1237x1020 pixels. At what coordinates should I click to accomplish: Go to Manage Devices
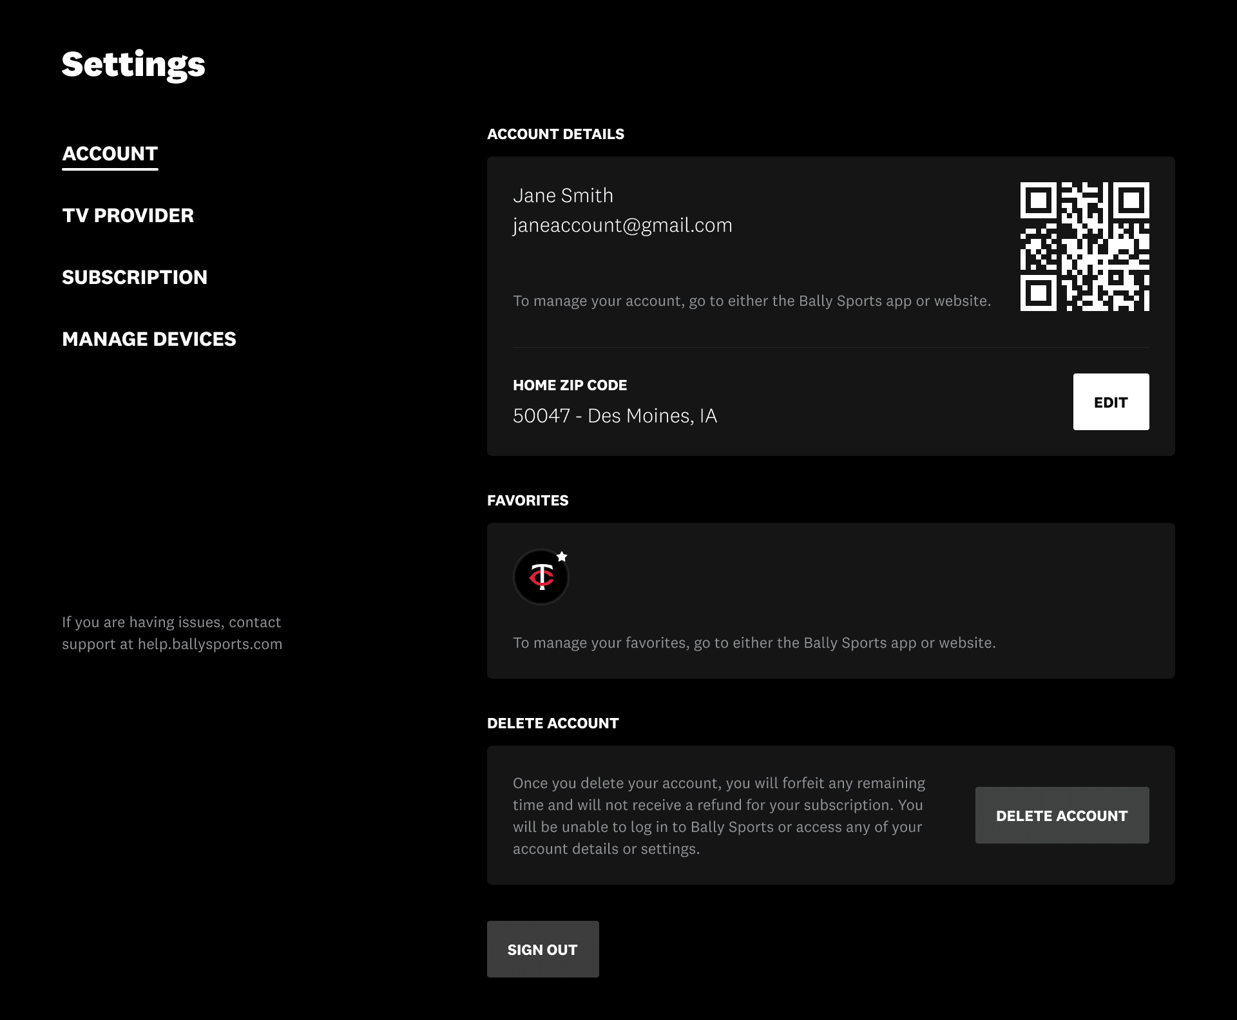pos(149,339)
